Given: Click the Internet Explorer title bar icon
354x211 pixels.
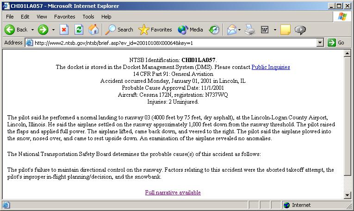Looking at the screenshot, I should click(6, 6).
